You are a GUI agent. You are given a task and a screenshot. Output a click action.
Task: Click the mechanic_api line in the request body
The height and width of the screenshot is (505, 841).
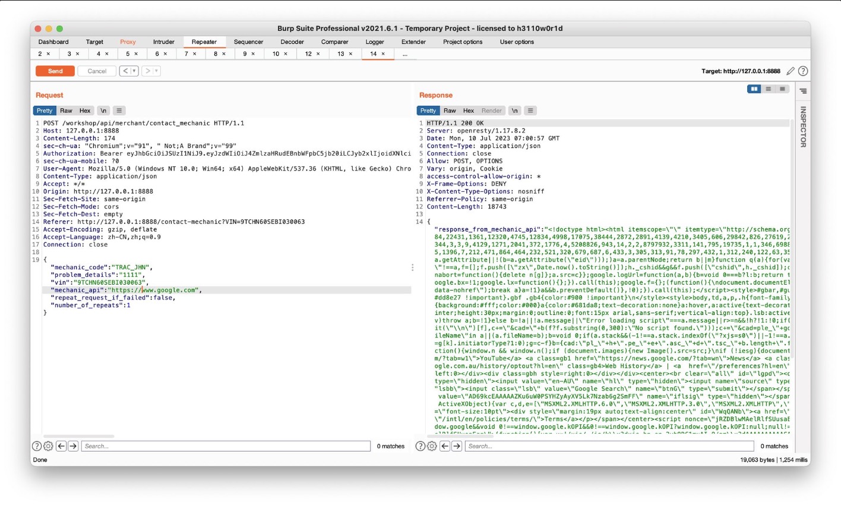(x=227, y=291)
